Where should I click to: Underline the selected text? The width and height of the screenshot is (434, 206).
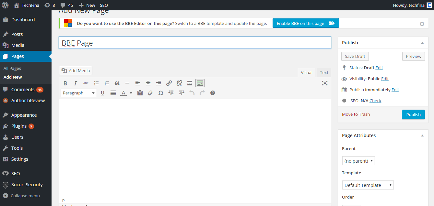tap(103, 93)
